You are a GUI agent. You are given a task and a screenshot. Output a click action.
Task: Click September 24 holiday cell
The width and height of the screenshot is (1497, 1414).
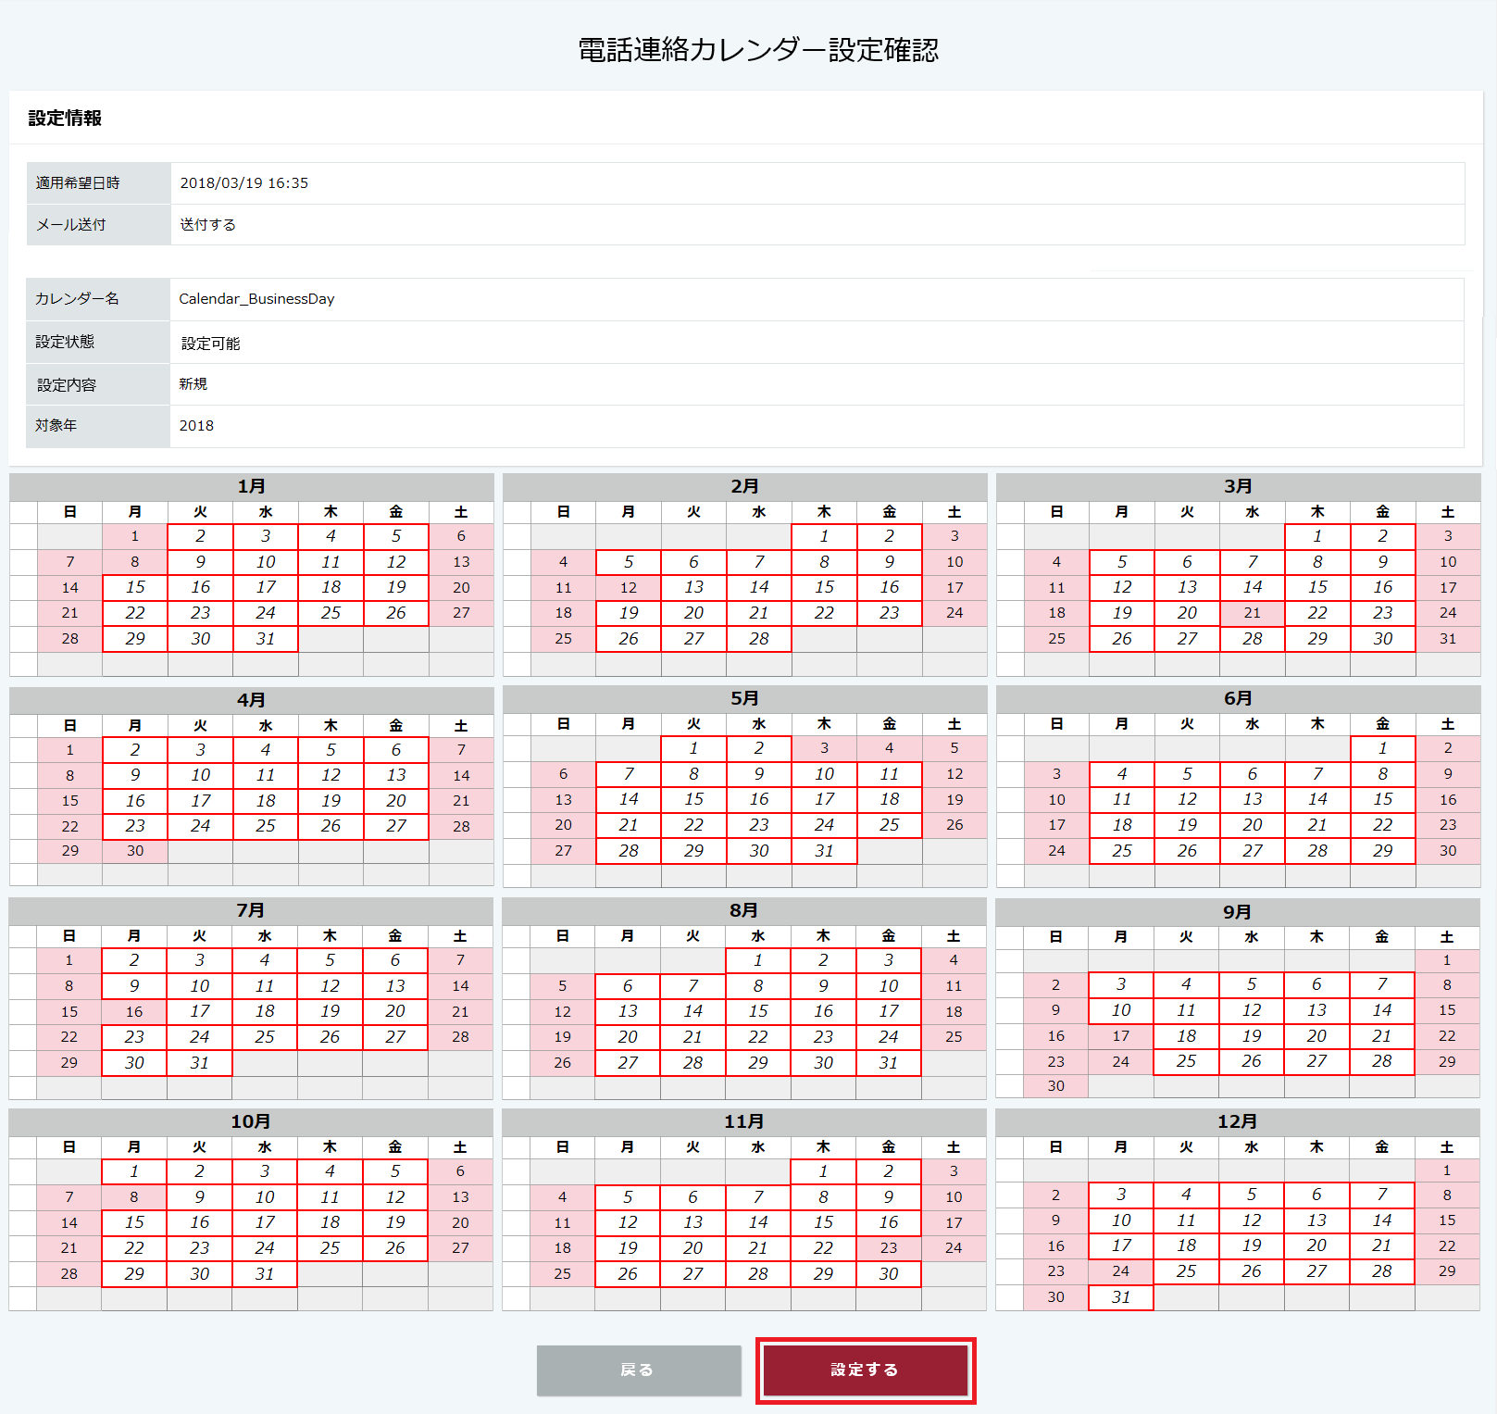pyautogui.click(x=1121, y=1062)
